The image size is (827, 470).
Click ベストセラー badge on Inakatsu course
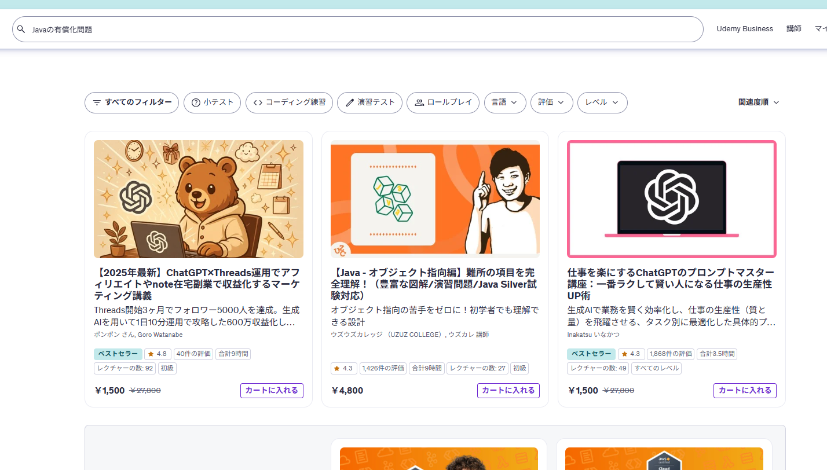point(591,354)
